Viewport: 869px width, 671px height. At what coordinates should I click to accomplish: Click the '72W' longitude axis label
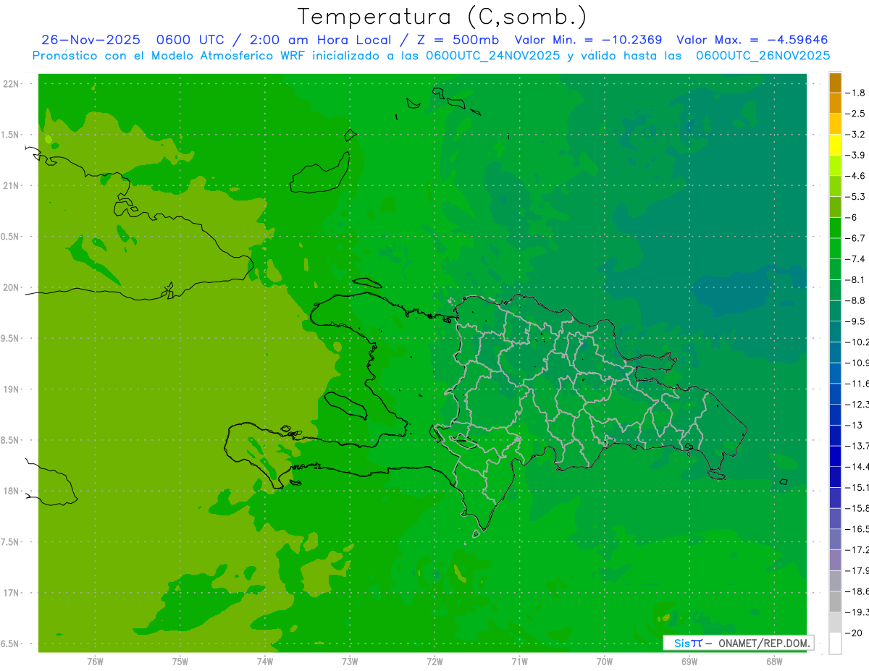[434, 662]
